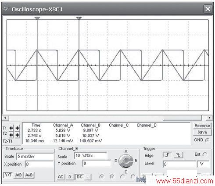Move cursor T1 right with arrow
This screenshot has width=215, height=186.
tap(18, 128)
